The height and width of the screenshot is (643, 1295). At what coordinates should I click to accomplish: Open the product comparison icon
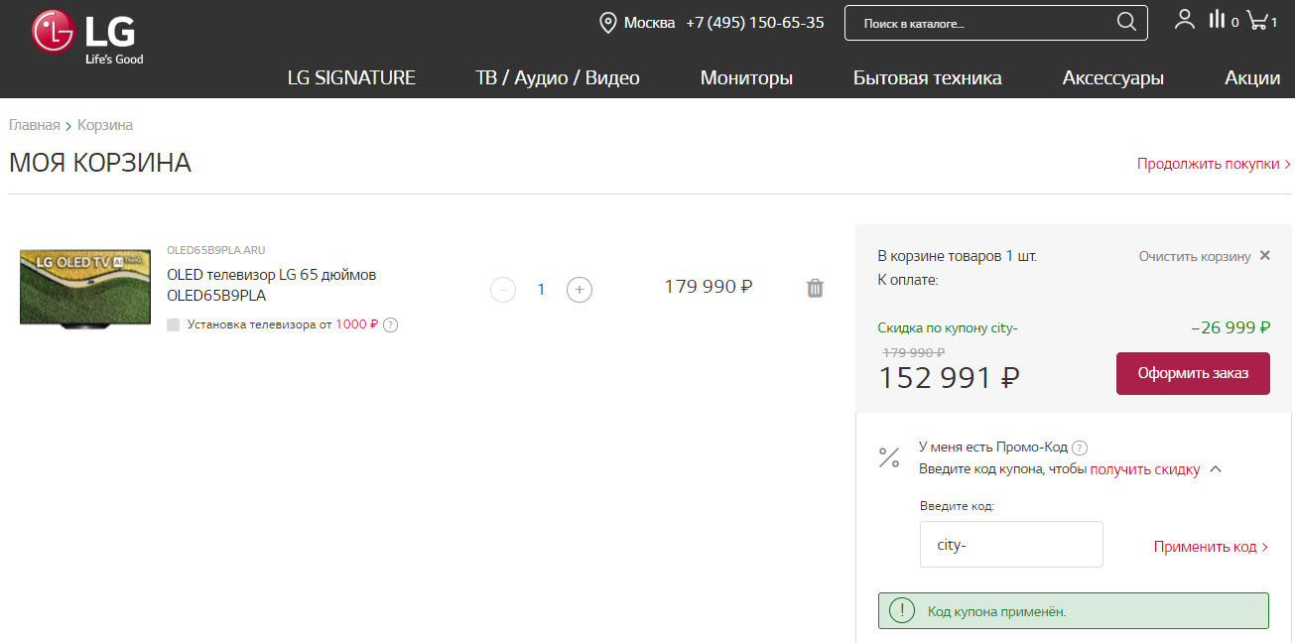point(1218,20)
